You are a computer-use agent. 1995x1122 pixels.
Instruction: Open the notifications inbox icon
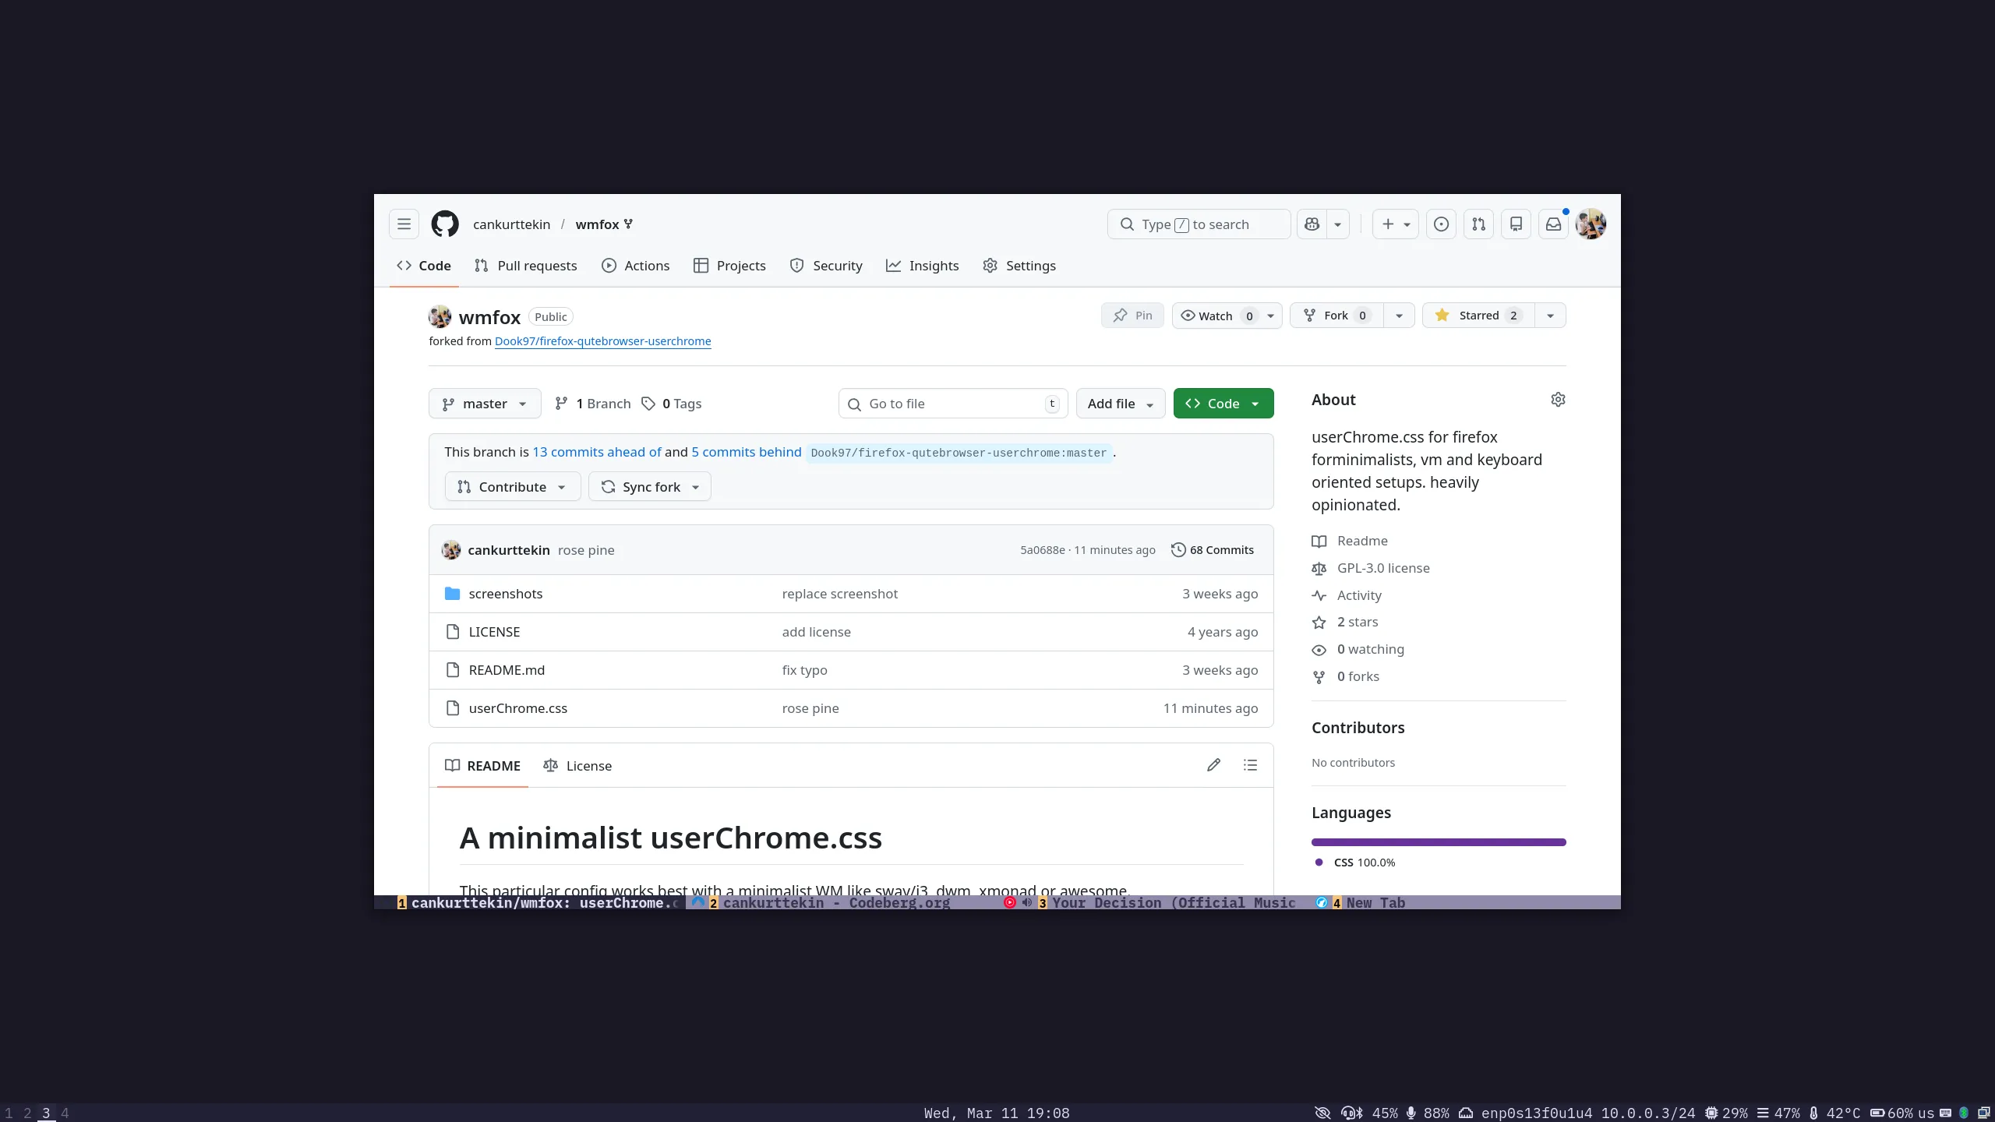coord(1553,224)
